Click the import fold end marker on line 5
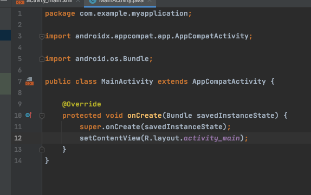The width and height of the screenshot is (311, 195). pyautogui.click(x=42, y=59)
